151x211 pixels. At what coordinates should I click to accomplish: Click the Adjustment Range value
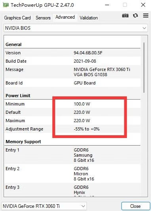point(86,129)
